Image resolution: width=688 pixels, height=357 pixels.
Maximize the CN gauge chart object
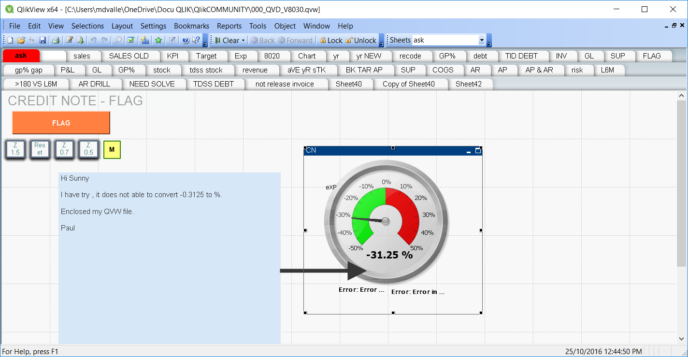coord(478,151)
